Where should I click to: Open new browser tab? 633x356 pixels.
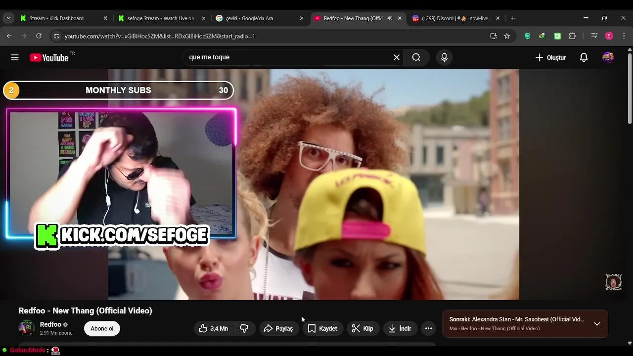513,18
